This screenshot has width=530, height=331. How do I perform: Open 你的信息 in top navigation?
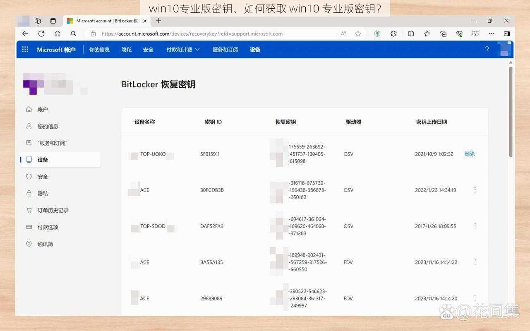click(99, 50)
